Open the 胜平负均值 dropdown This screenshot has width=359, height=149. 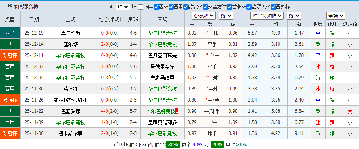pos(267,16)
